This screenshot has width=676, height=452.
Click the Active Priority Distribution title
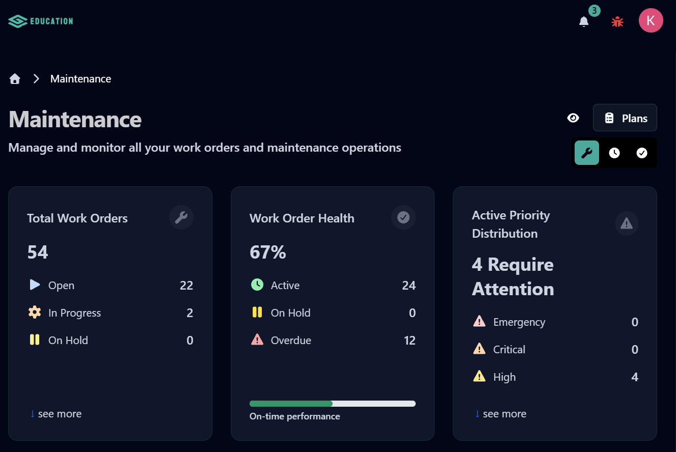coord(511,224)
